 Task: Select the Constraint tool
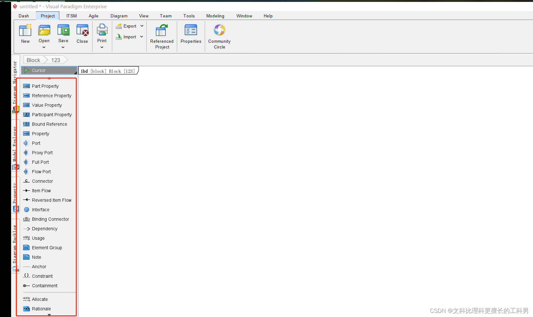42,276
